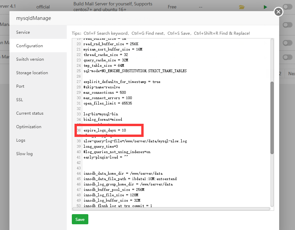Image resolution: width=295 pixels, height=230 pixels.
Task: Open the Slow log section
Action: click(24, 154)
